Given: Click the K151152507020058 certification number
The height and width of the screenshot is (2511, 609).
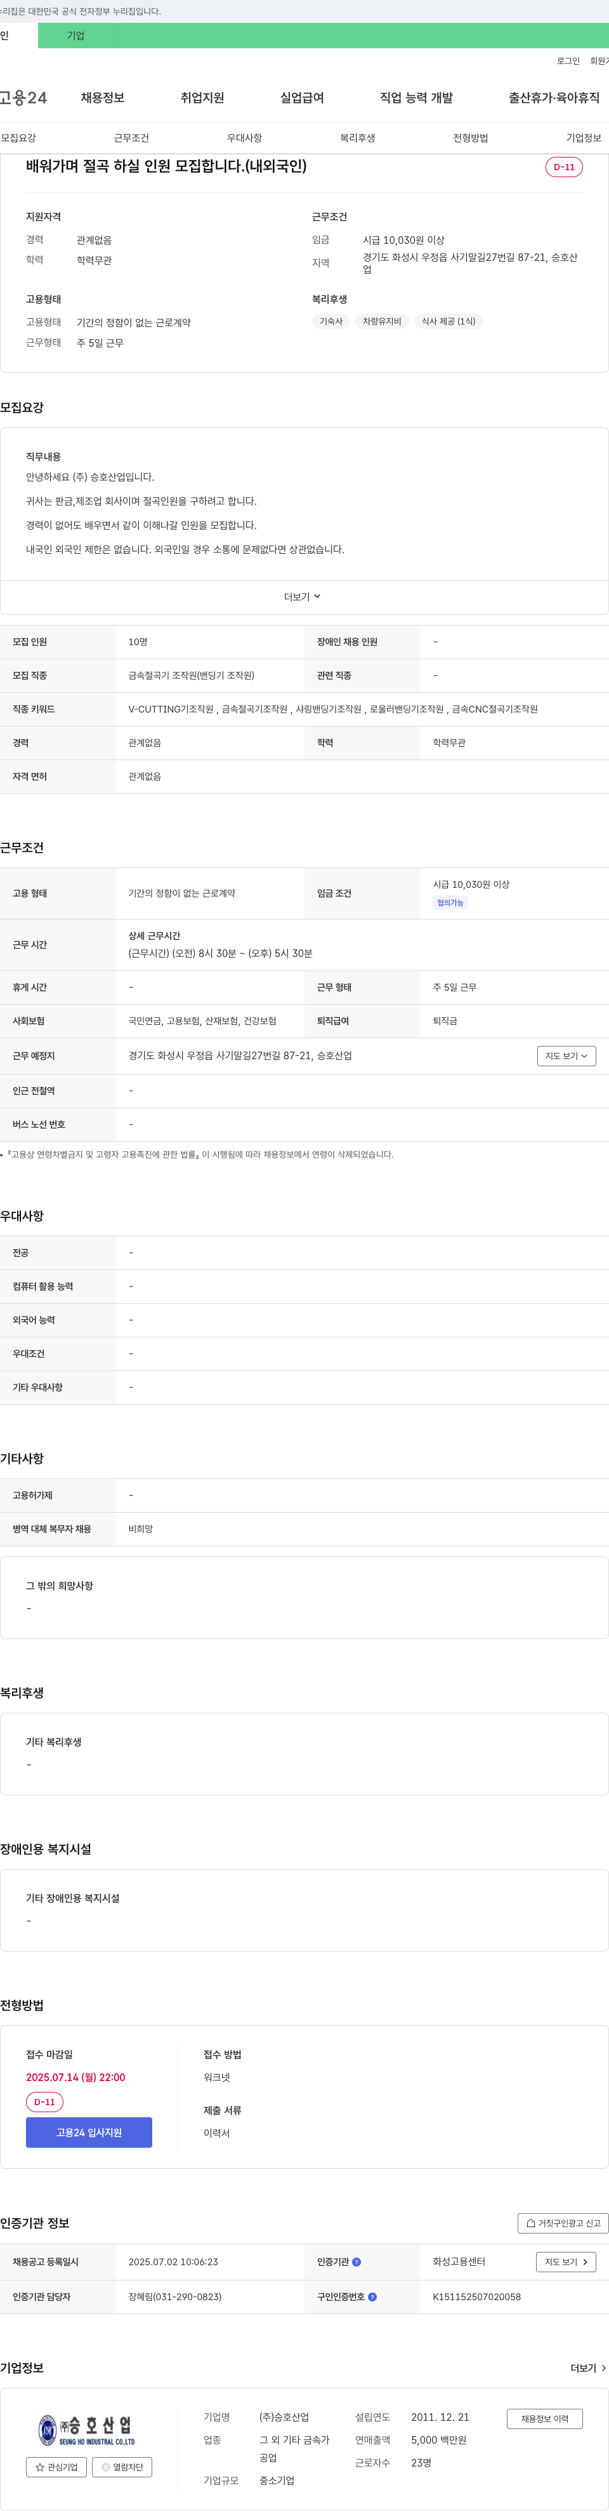Looking at the screenshot, I should pyautogui.click(x=476, y=2296).
